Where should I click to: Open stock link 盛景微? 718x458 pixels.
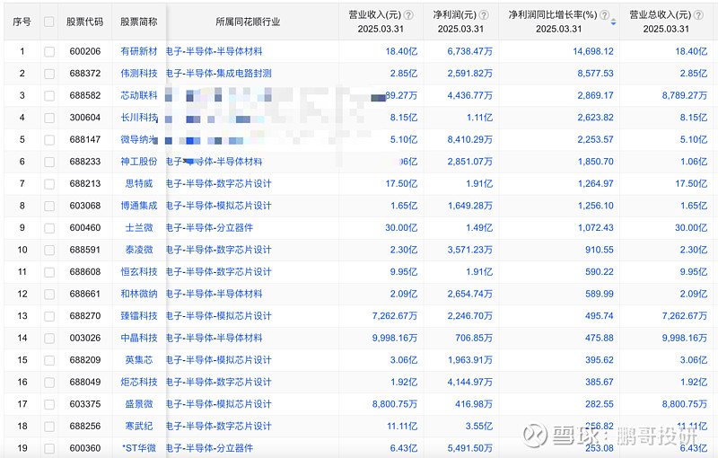tap(139, 404)
